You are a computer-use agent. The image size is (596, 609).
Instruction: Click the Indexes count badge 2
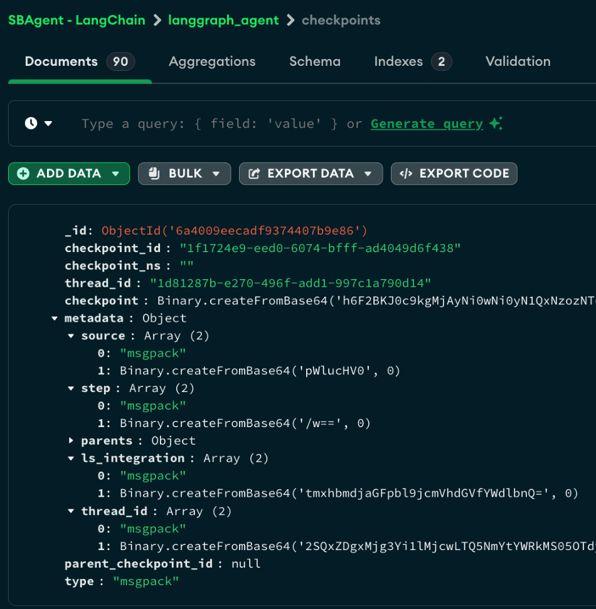click(442, 61)
